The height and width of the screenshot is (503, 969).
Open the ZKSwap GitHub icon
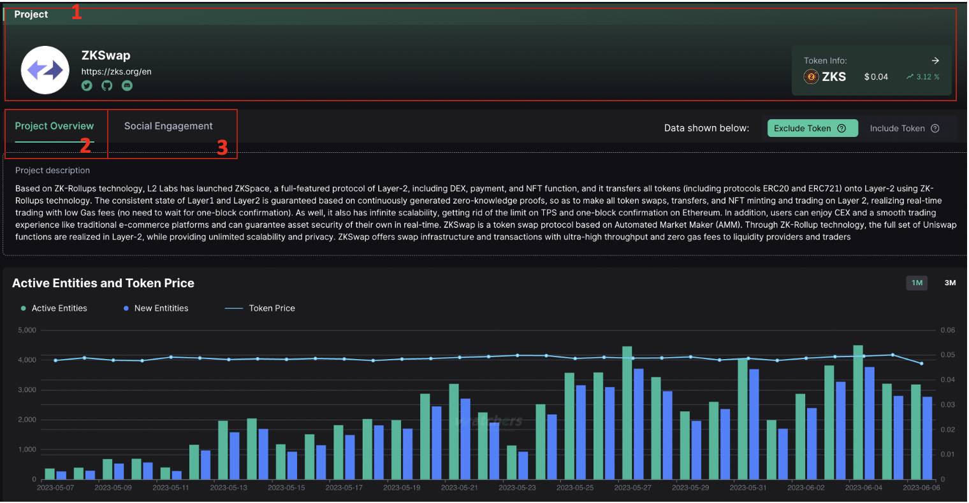(107, 85)
